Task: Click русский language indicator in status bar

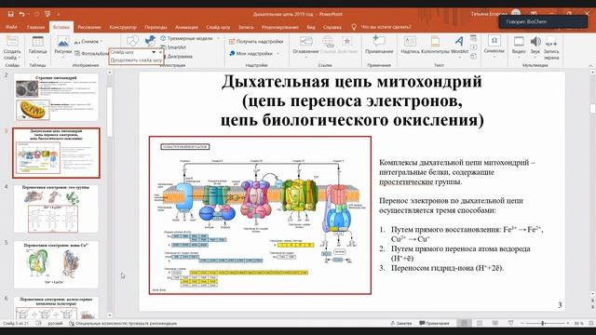Action: coord(55,323)
